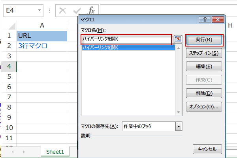
Task: Select column A header
Action: pos(42,26)
